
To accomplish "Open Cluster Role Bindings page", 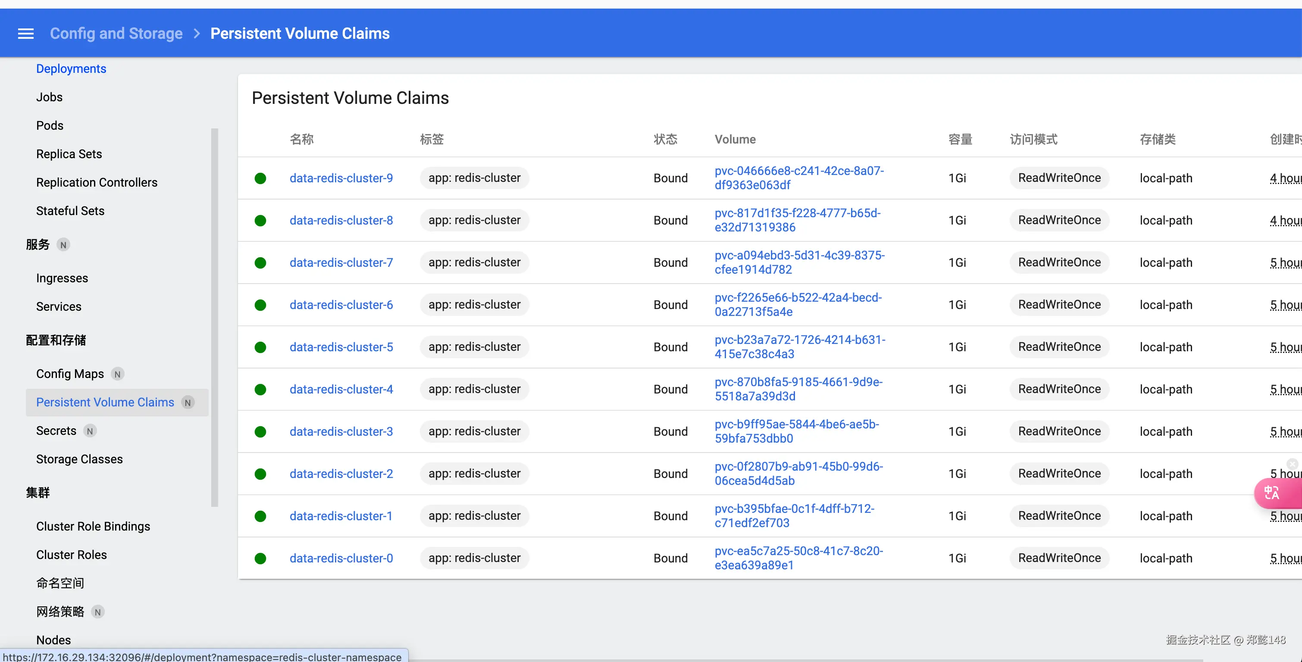I will pyautogui.click(x=93, y=526).
